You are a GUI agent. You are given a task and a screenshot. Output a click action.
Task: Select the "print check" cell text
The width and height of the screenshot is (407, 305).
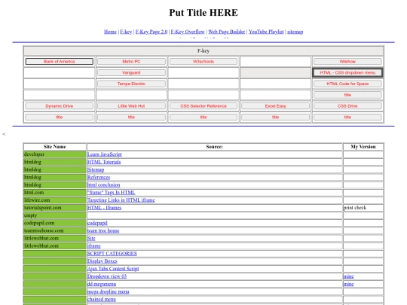coord(355,208)
